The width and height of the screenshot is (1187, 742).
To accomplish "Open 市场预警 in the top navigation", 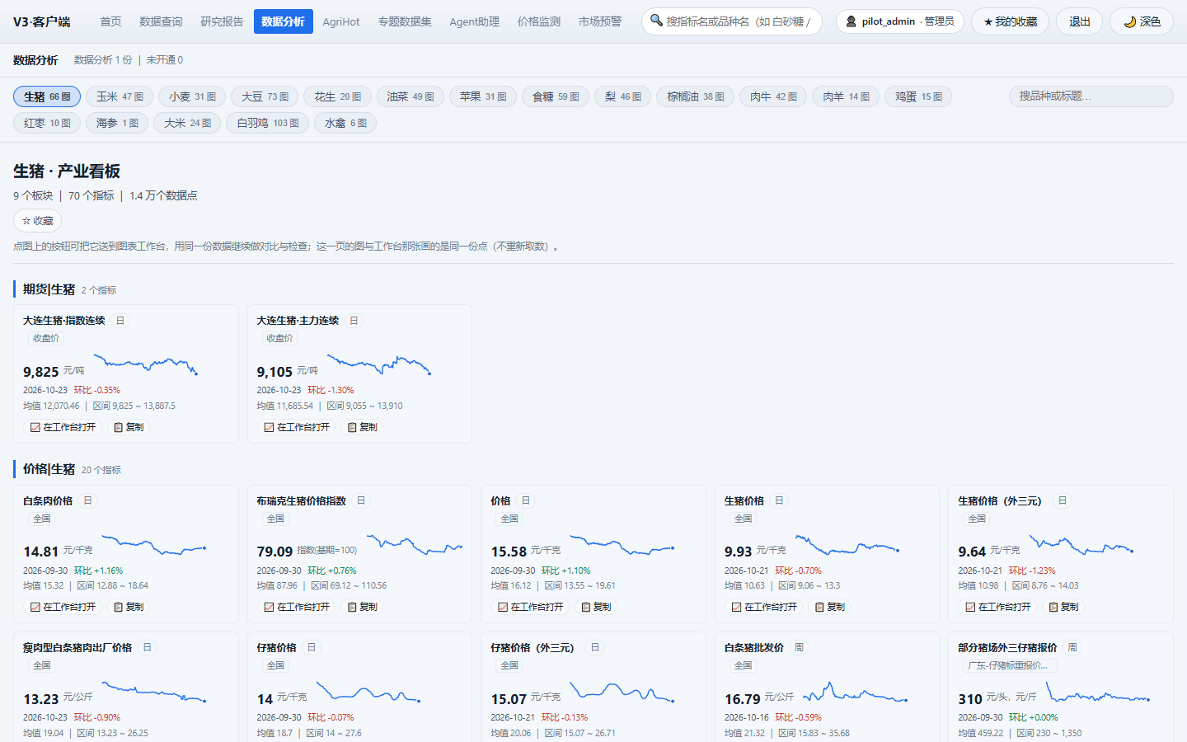I will tap(600, 21).
